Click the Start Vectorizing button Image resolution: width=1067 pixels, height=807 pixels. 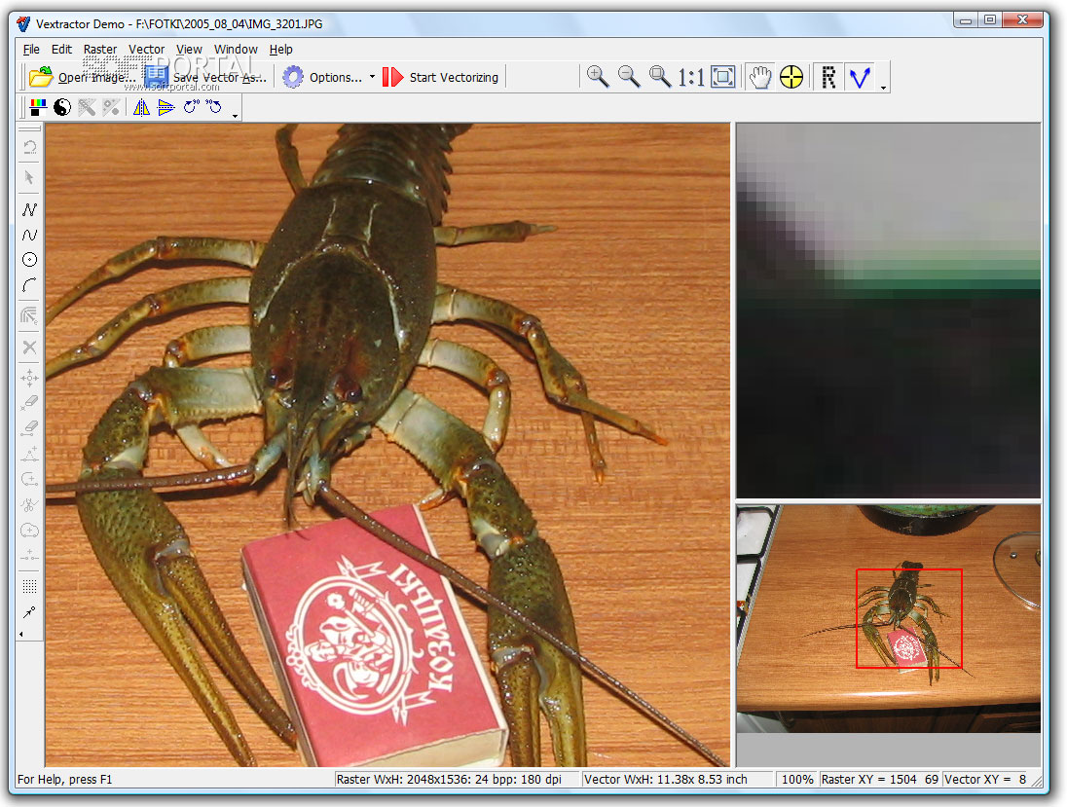pyautogui.click(x=441, y=77)
